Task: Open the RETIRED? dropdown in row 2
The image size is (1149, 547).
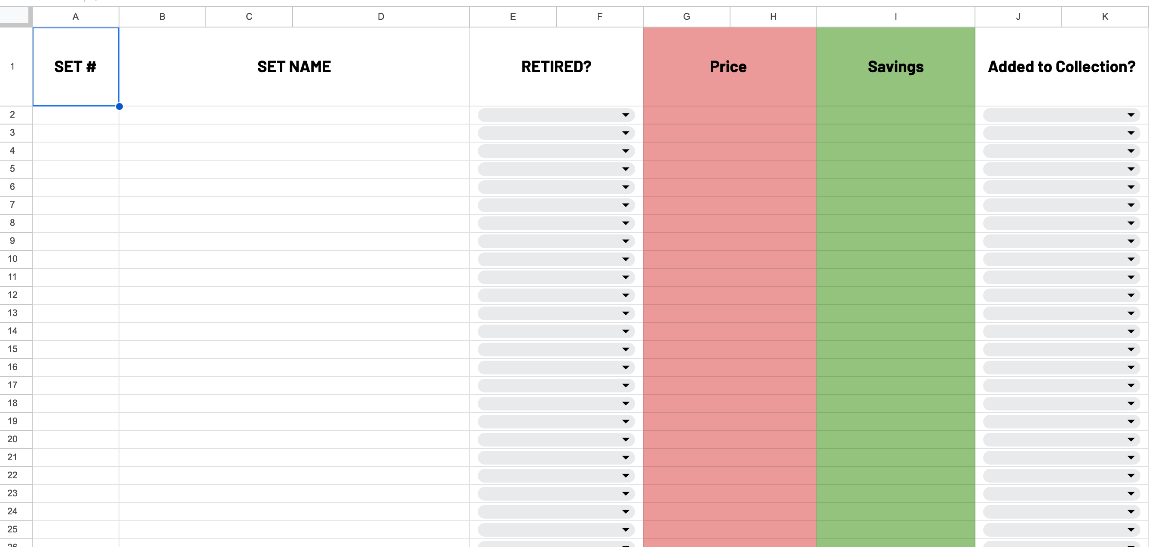Action: point(625,115)
